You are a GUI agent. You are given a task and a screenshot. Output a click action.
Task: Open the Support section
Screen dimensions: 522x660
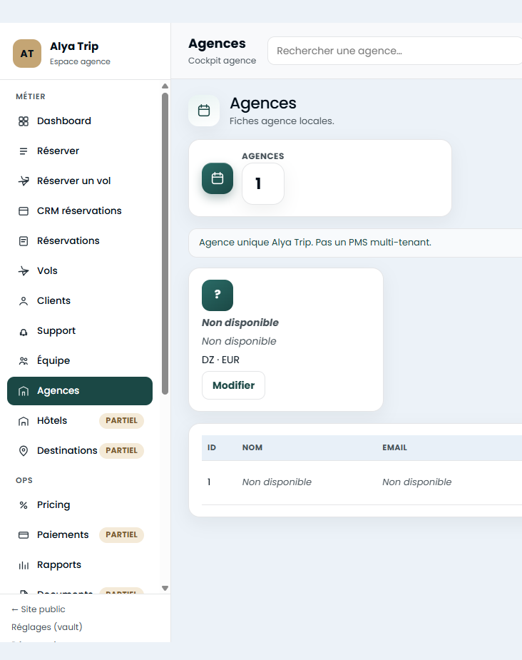(80, 331)
